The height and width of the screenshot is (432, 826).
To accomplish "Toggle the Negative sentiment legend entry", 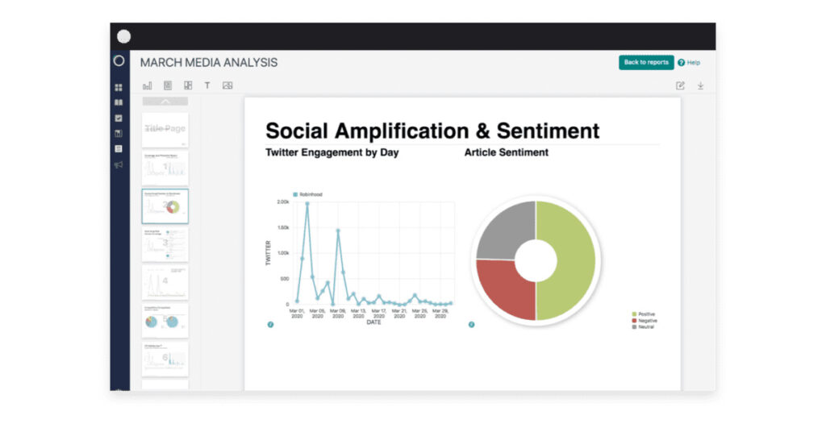I will pos(645,320).
